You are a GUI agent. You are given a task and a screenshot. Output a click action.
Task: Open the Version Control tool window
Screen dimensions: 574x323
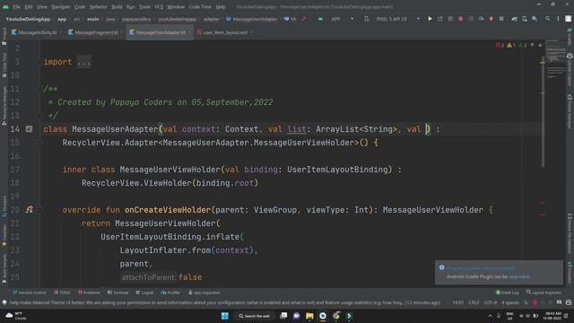(30, 292)
